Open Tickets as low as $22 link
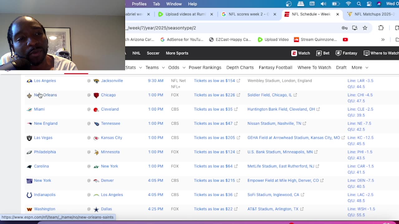The height and width of the screenshot is (224, 399). tap(215, 209)
